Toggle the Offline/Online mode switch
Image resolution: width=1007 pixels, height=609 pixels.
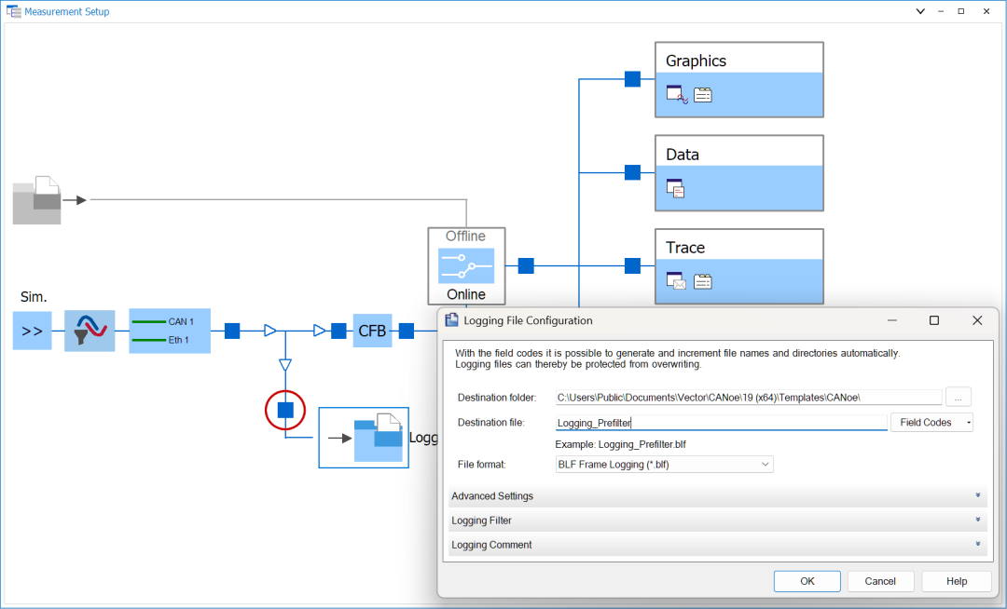tap(466, 265)
